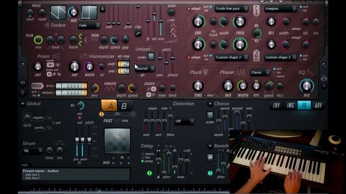The height and width of the screenshot is (194, 346).
Task: Click the Harmonizer str knob
Action: click(x=102, y=67)
